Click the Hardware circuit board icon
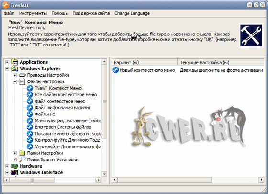This screenshot has height=194, width=268. click(14, 166)
